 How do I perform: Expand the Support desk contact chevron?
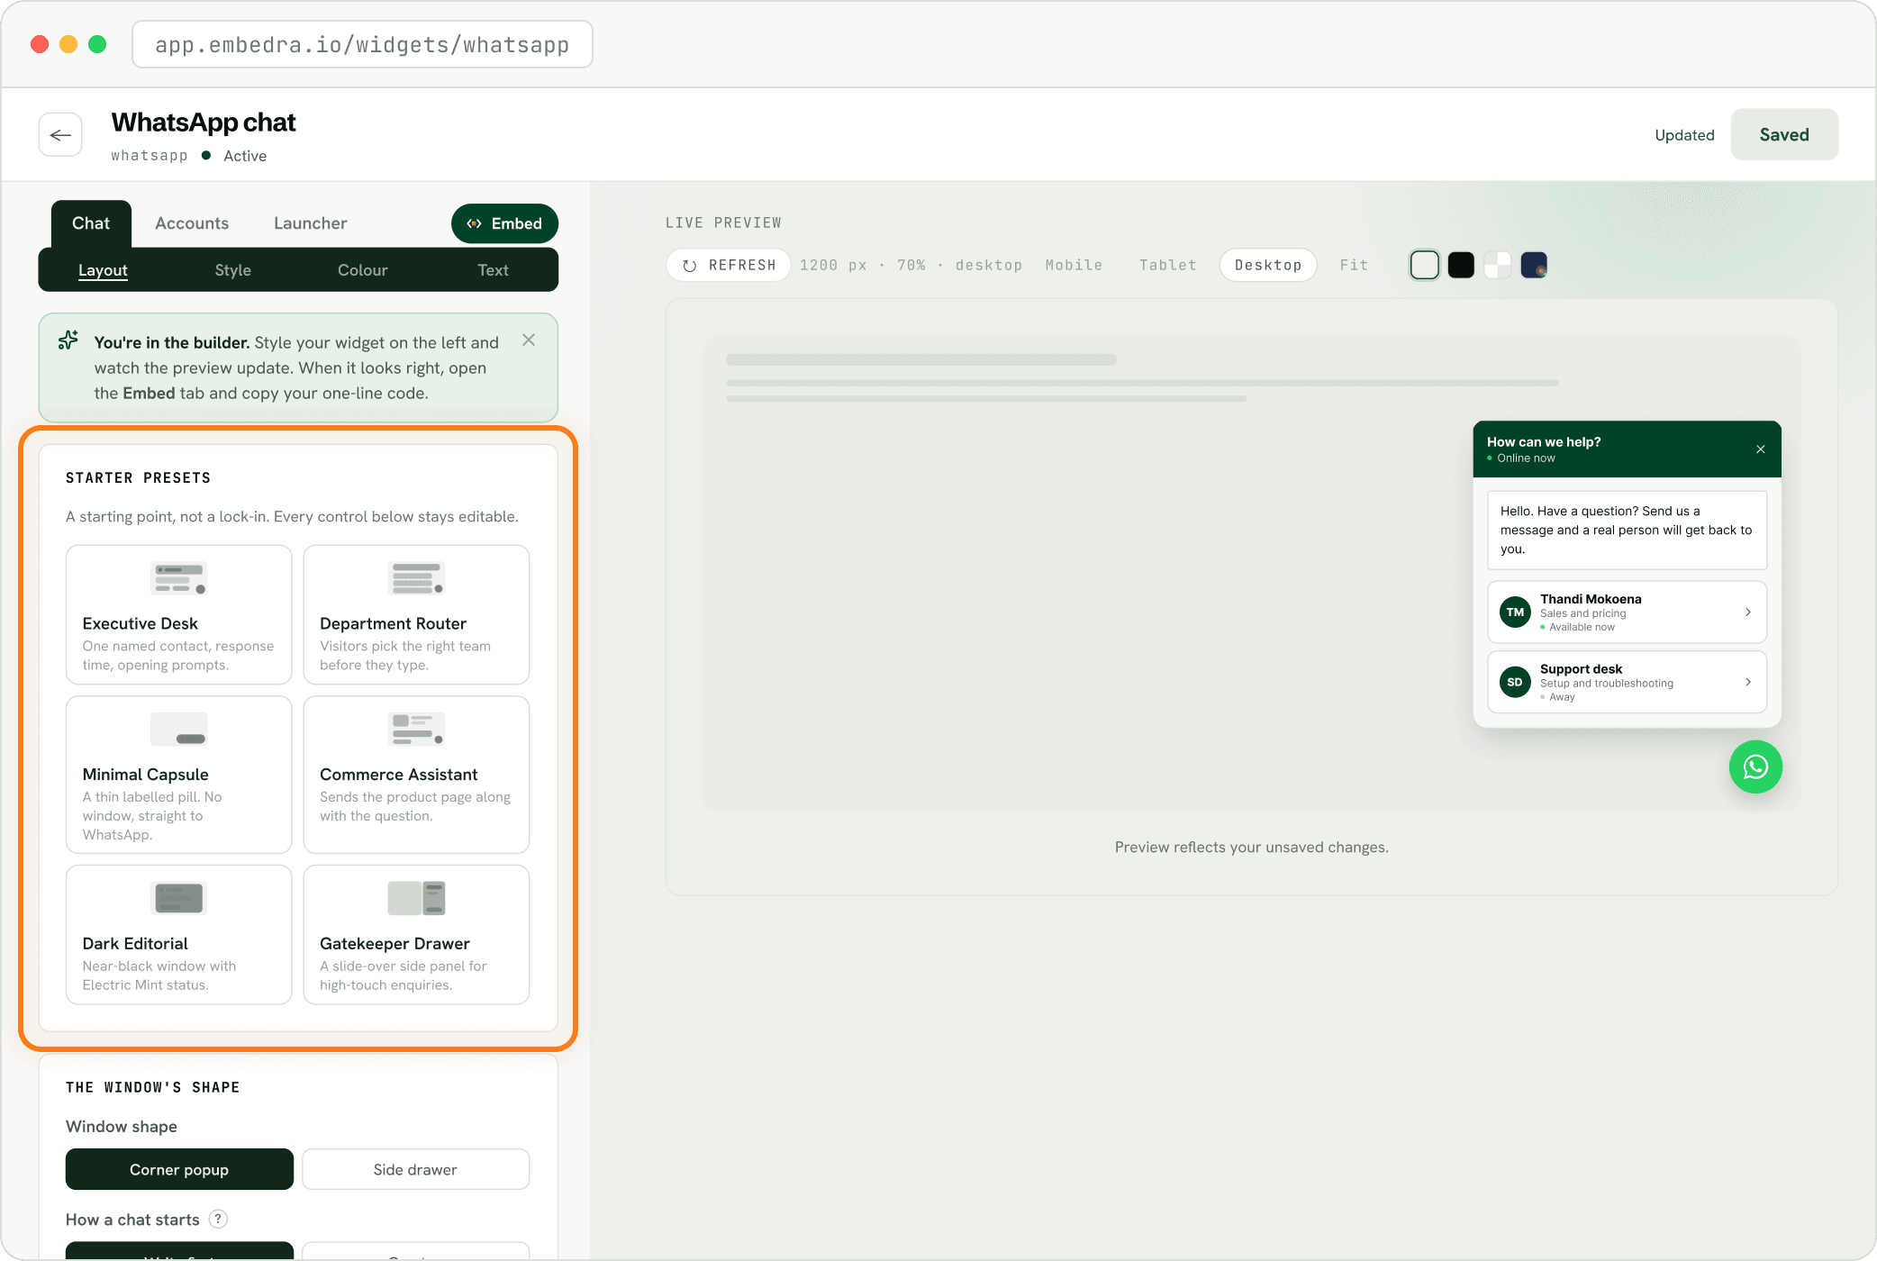coord(1748,682)
